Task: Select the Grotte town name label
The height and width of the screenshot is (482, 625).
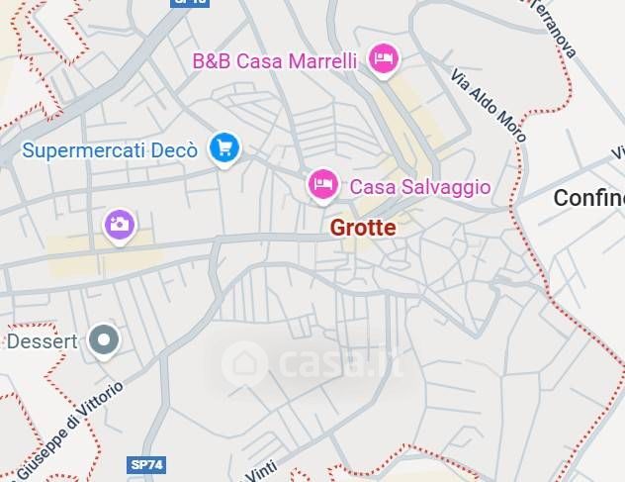Action: (363, 228)
